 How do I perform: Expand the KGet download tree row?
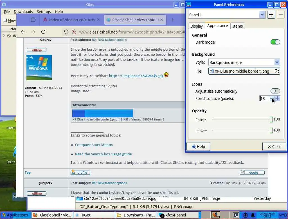tap(4, 36)
